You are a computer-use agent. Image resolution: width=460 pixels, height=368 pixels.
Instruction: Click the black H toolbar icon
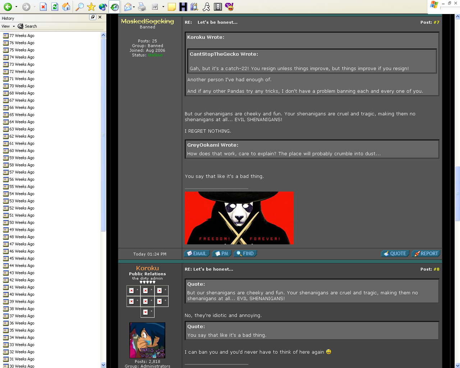pyautogui.click(x=183, y=7)
